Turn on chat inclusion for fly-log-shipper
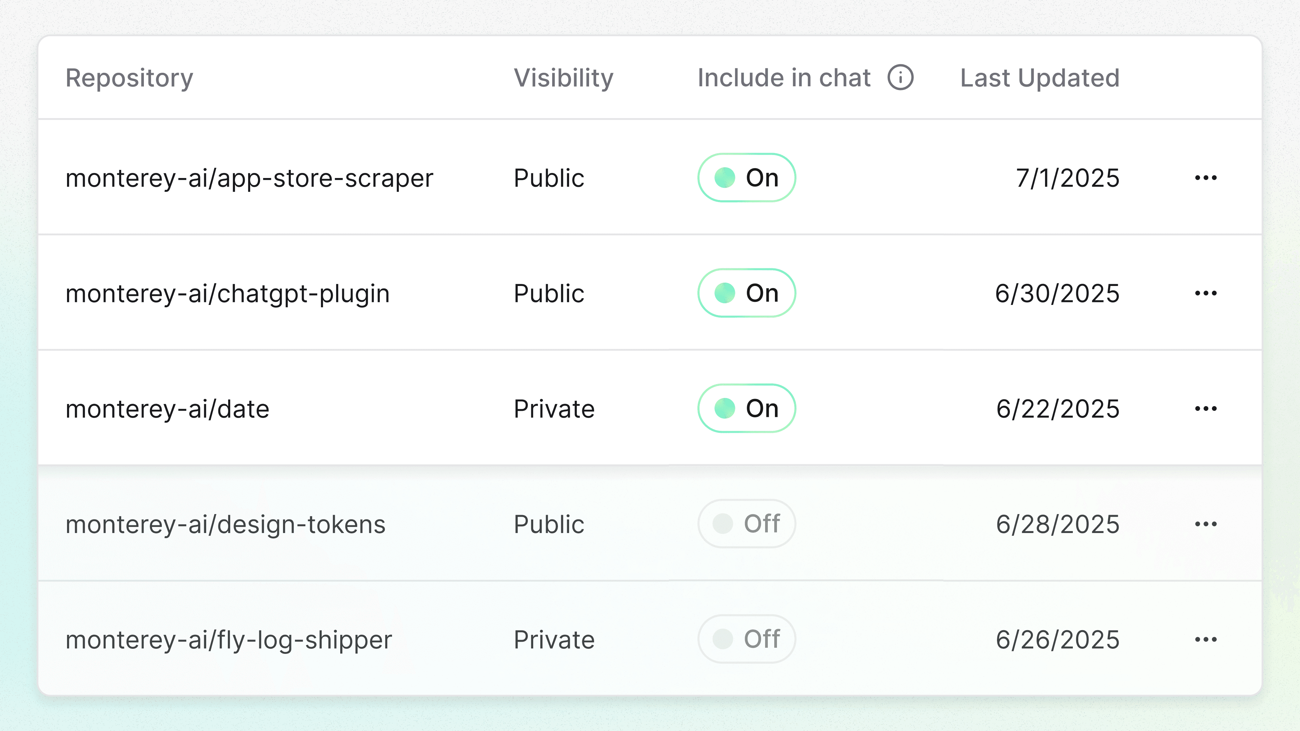1300x731 pixels. pos(746,640)
